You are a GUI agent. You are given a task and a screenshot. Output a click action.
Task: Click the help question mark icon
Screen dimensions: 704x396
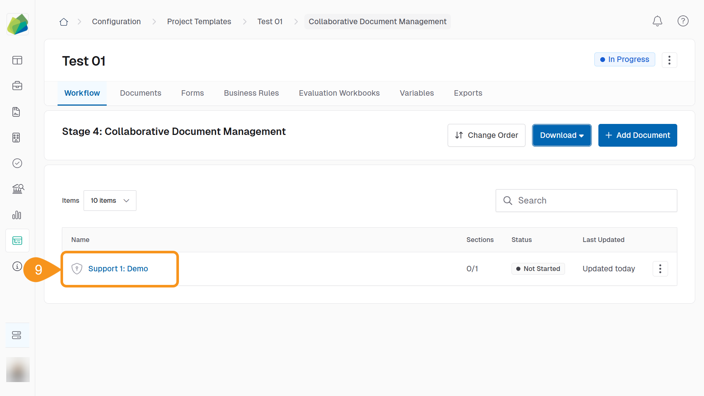(x=683, y=21)
